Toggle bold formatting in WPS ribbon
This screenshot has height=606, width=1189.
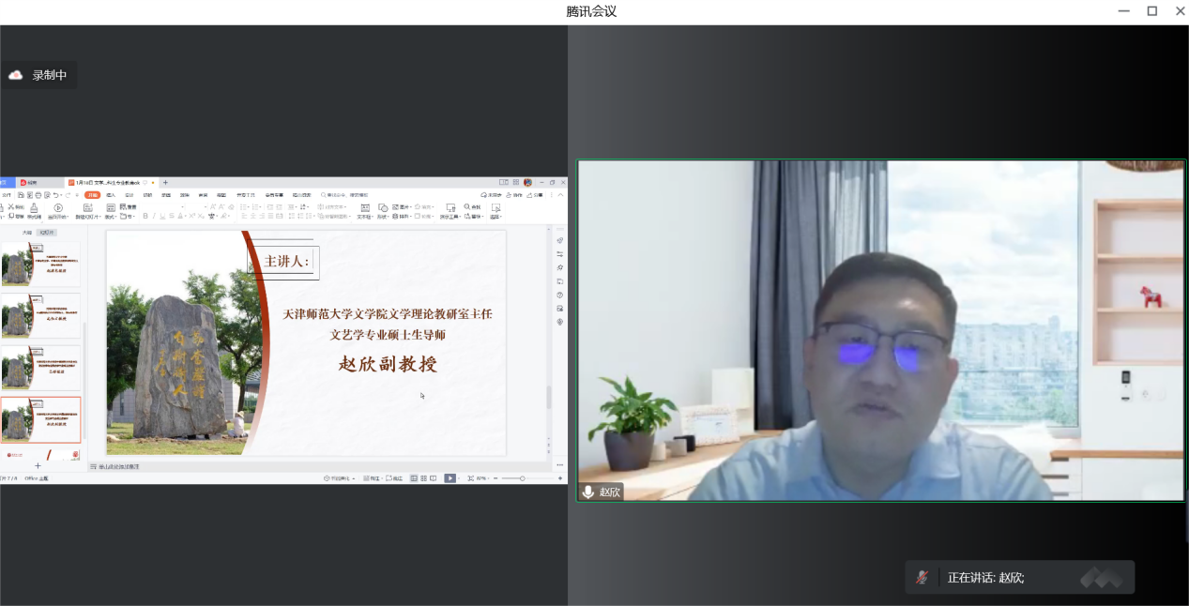145,216
